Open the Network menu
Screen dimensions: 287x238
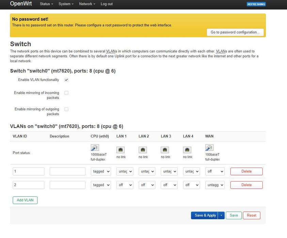[x=87, y=4]
